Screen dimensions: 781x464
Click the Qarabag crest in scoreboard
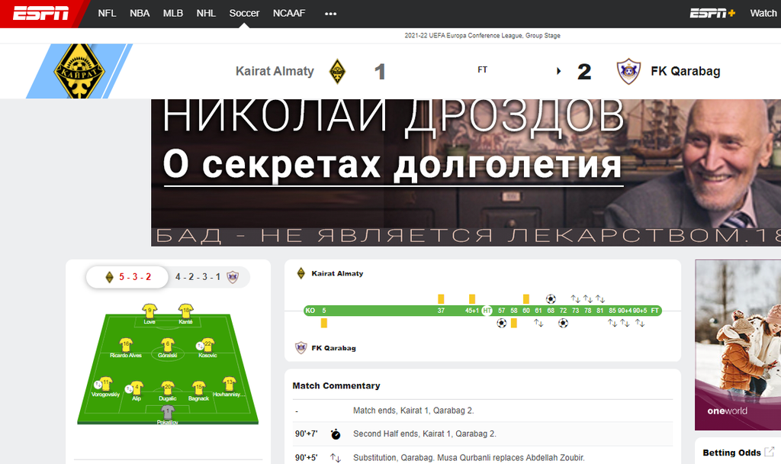click(x=628, y=71)
